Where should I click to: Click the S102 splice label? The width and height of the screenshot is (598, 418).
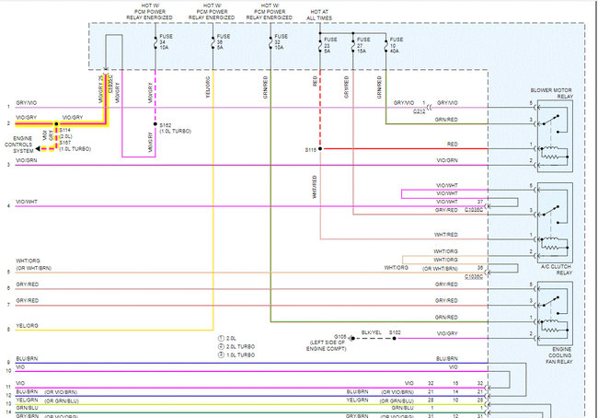pos(395,332)
